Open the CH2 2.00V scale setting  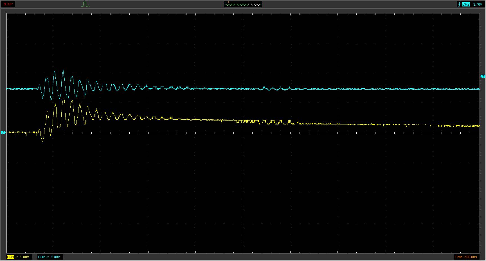tap(55, 257)
